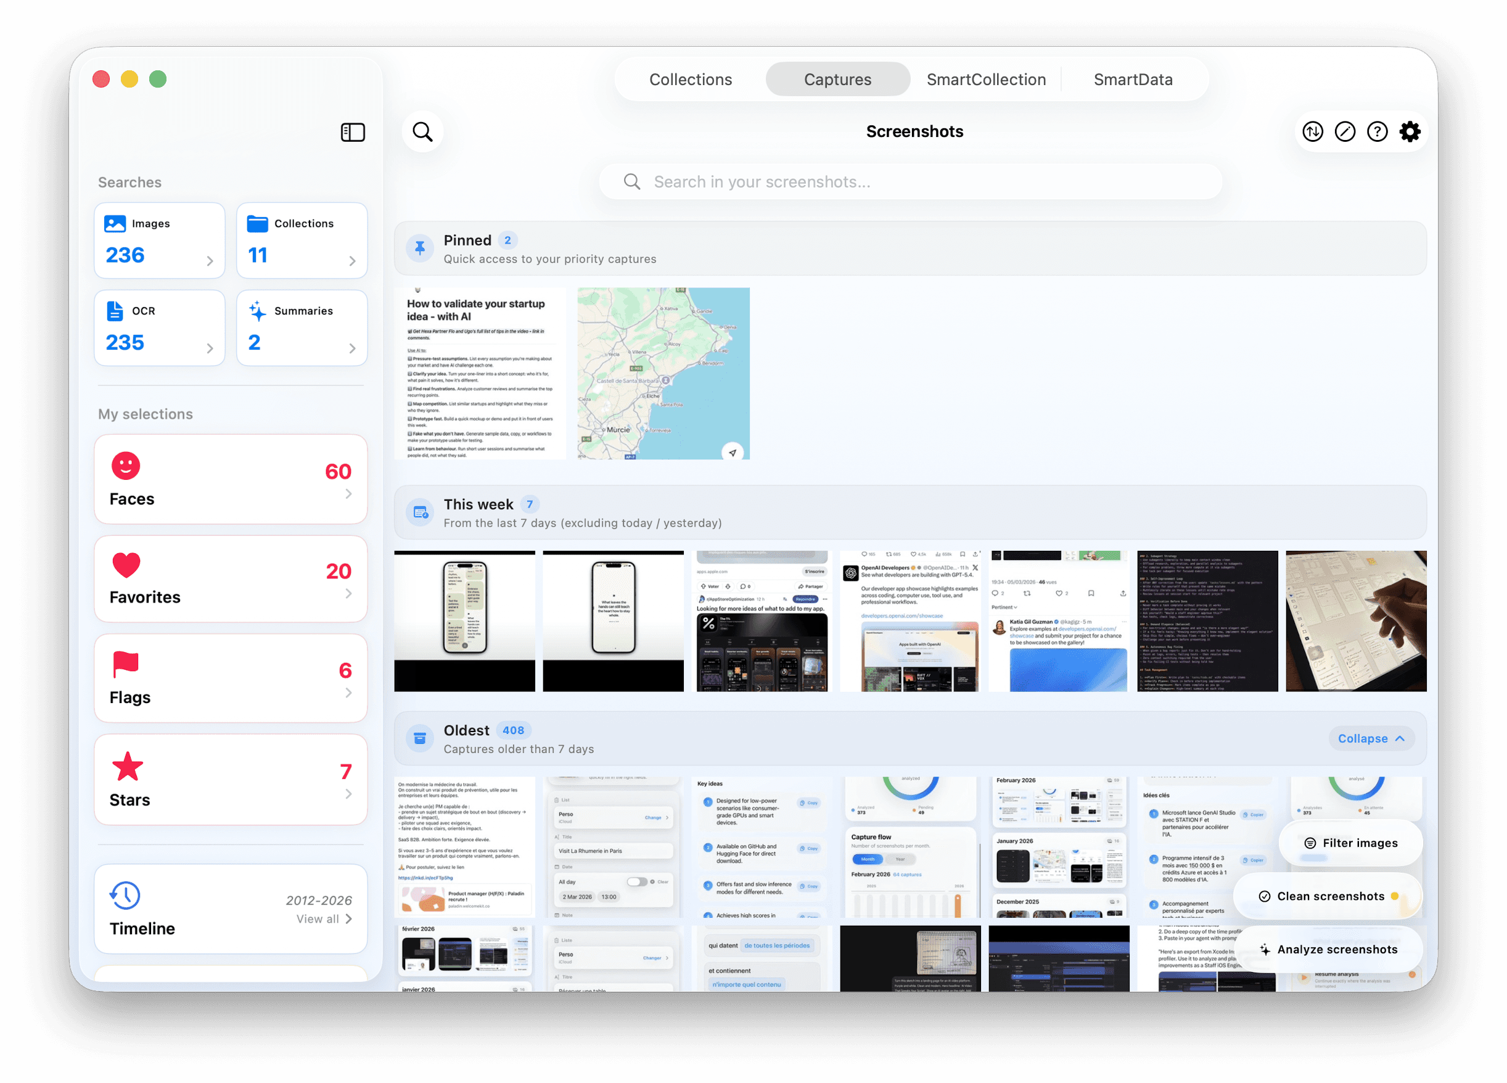Click the Clean screenshots button
This screenshot has height=1083, width=1507.
point(1329,896)
